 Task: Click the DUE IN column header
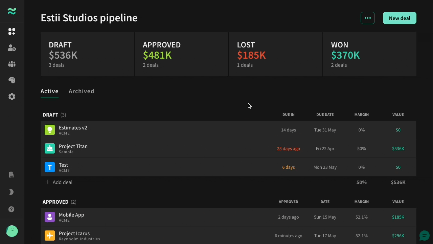tap(289, 115)
